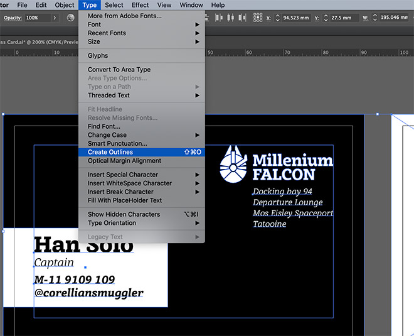Select the Millenium FALCON heading text
The width and height of the screenshot is (414, 336).
(x=292, y=167)
